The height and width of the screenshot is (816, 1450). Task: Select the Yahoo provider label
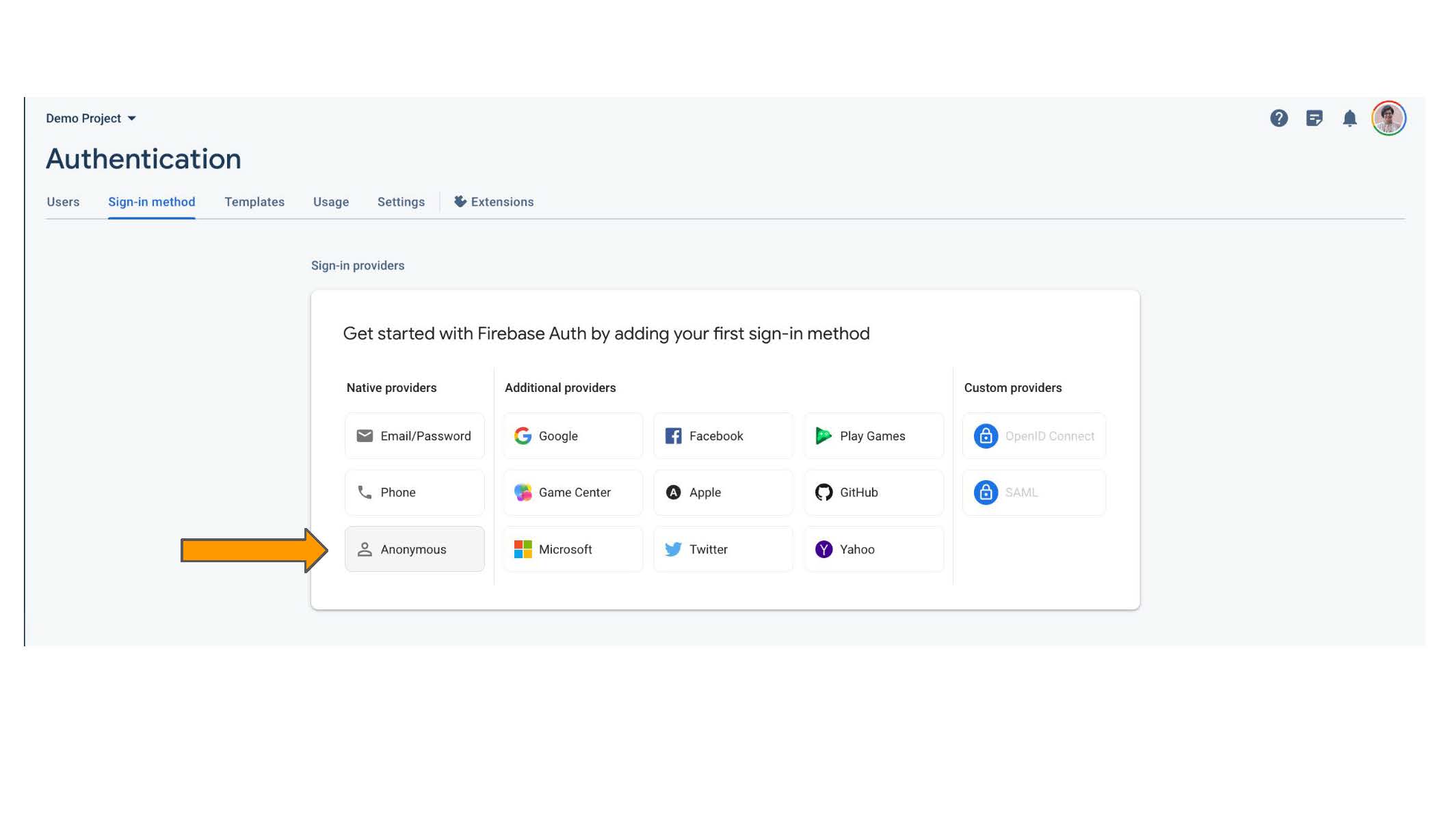857,549
